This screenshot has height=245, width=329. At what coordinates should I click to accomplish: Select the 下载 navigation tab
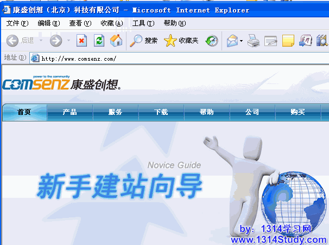point(161,112)
